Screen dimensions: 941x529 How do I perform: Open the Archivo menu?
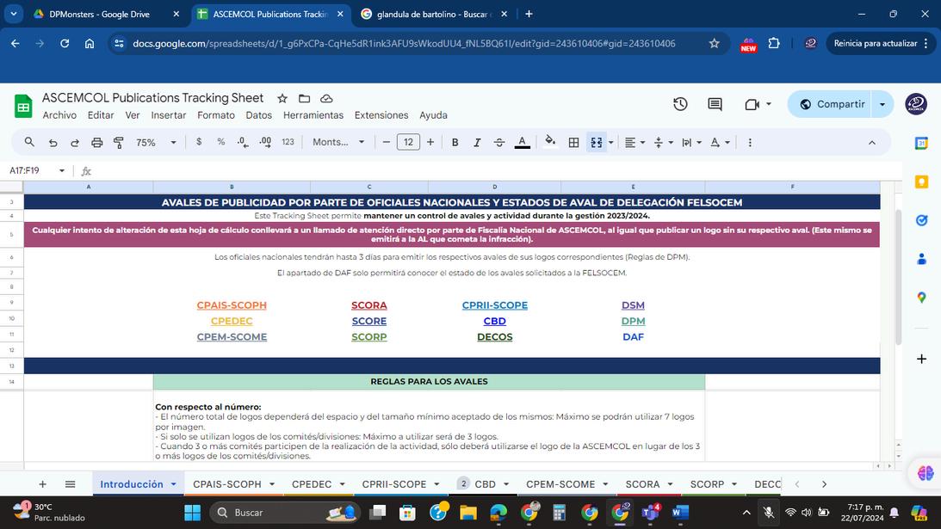(x=59, y=115)
